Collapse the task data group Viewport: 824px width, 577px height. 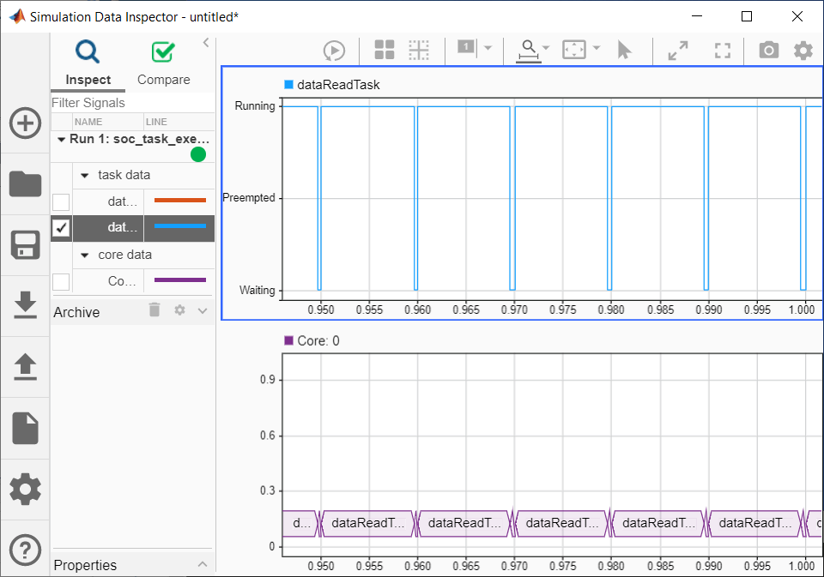coord(85,176)
